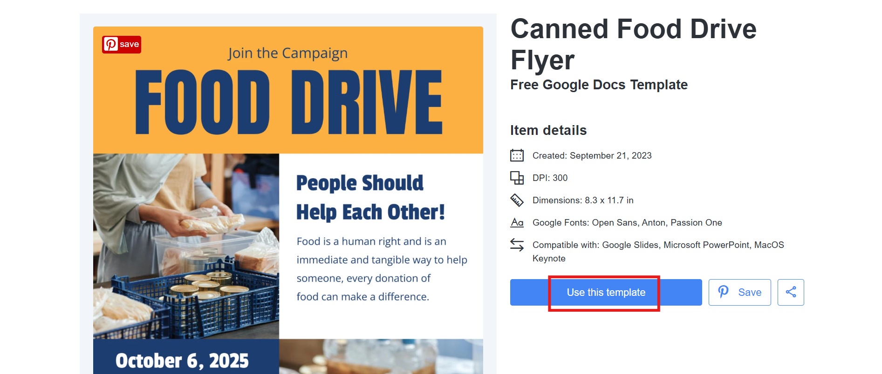Click the Pinterest save badge on flyer
The width and height of the screenshot is (882, 374).
[x=122, y=45]
